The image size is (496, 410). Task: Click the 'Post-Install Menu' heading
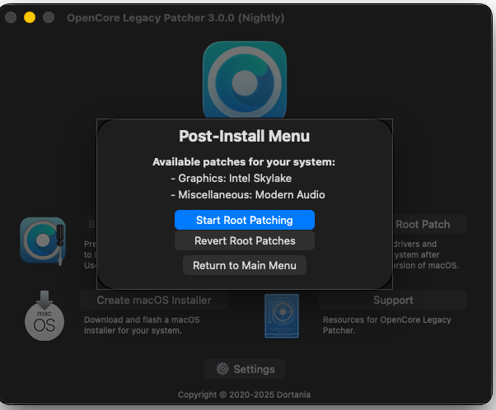(244, 136)
